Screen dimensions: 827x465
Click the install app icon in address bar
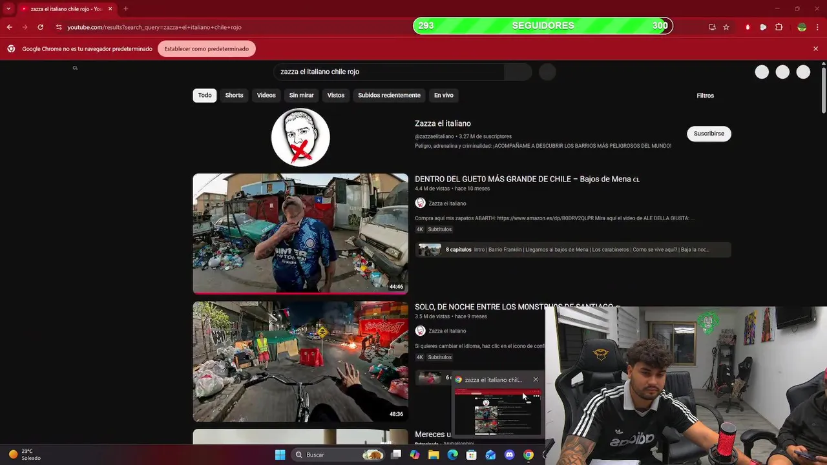(712, 27)
